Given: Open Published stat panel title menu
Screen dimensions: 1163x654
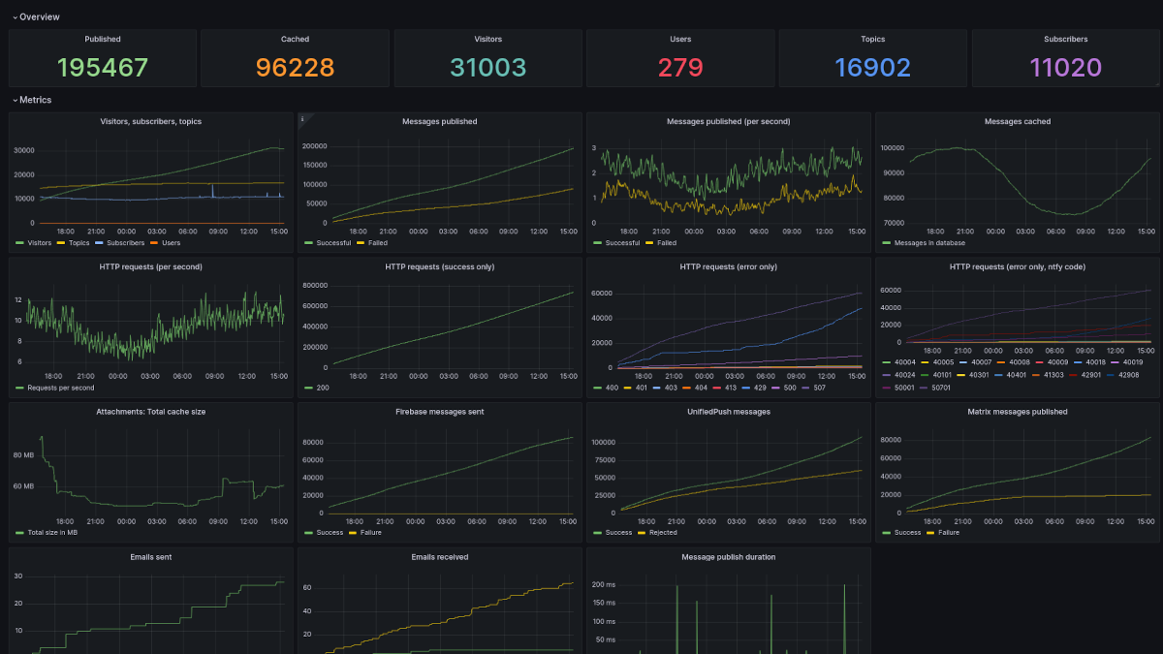Looking at the screenshot, I should (x=103, y=40).
